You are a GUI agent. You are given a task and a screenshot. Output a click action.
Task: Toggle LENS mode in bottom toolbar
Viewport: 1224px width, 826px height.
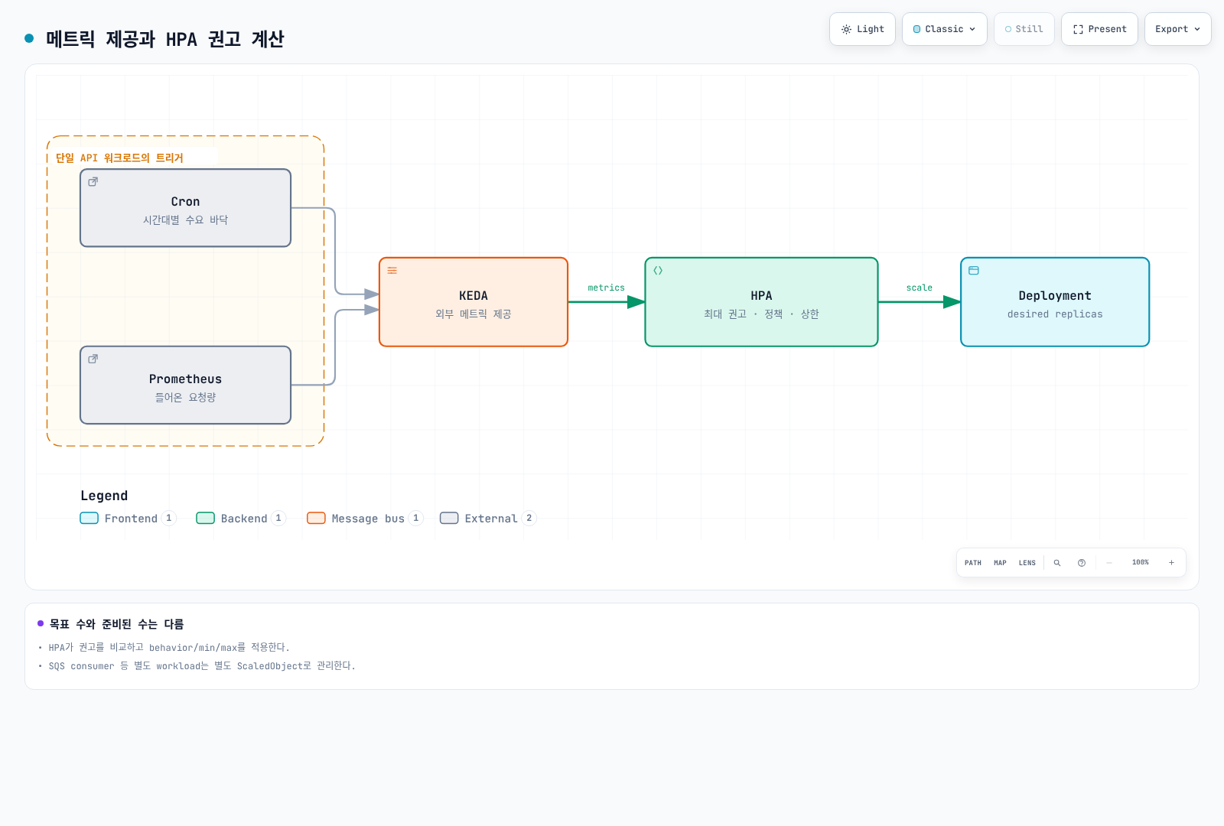(1027, 563)
